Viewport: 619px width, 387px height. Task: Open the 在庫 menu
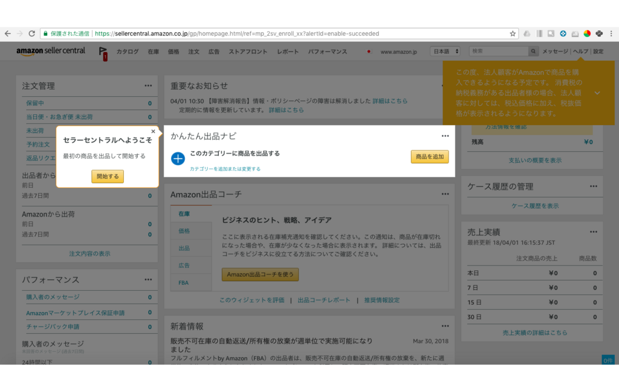[153, 52]
